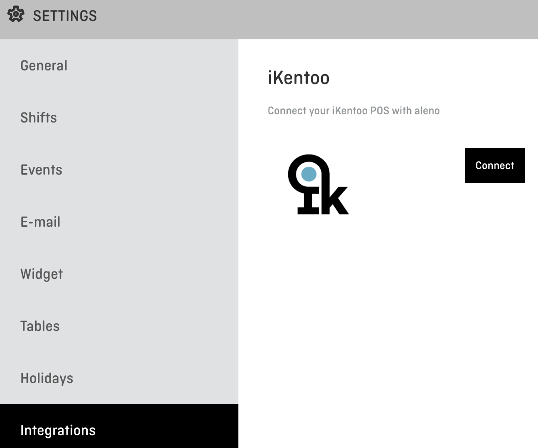Click the iKentoo logo image
Screen dimensions: 538x448
click(318, 185)
